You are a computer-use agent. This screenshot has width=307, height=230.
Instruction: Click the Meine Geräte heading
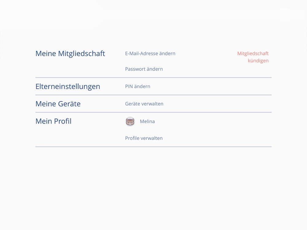coord(58,104)
